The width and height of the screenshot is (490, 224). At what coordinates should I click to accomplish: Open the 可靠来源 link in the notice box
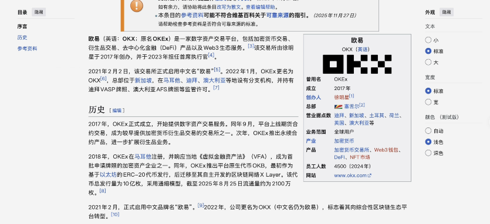tap(277, 15)
